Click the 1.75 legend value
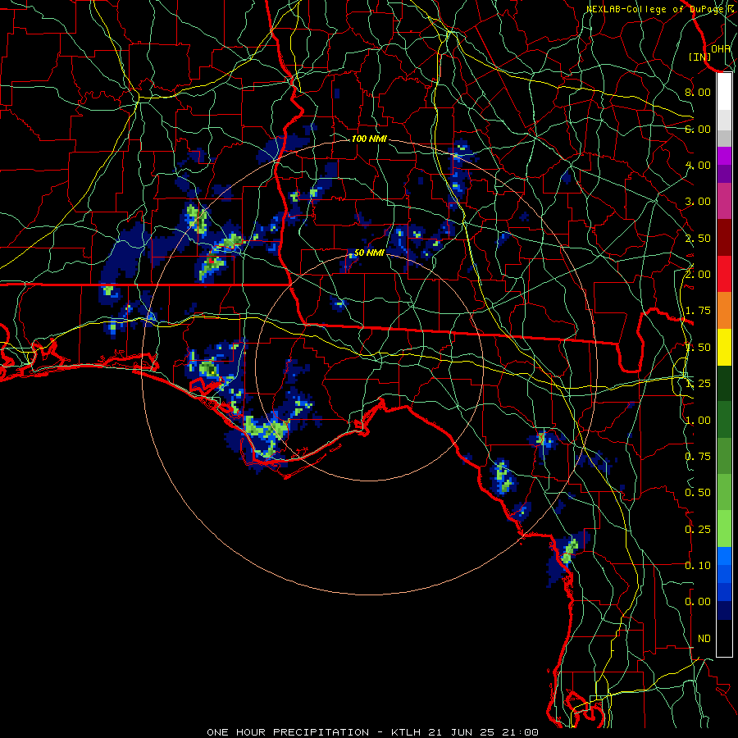 698,311
